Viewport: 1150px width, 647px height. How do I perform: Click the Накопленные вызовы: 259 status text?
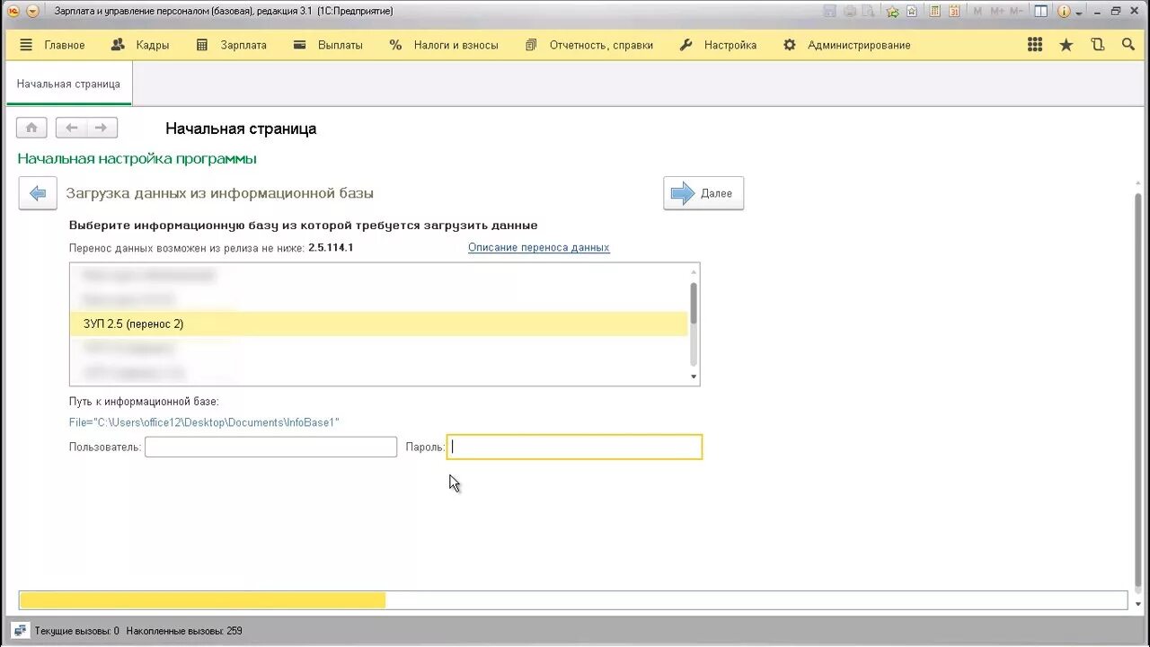(x=184, y=631)
